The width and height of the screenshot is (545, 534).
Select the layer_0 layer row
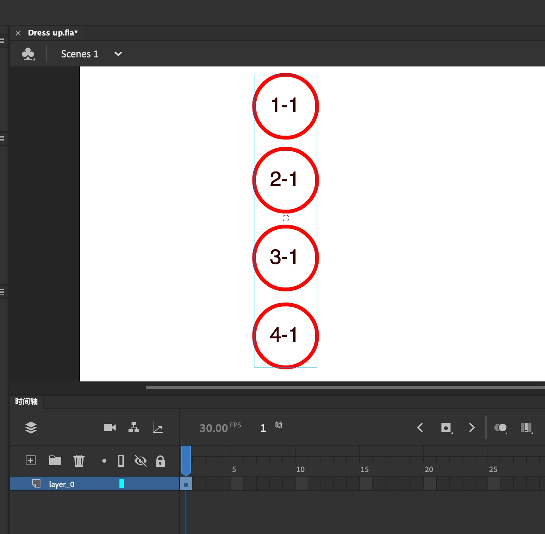(x=94, y=484)
